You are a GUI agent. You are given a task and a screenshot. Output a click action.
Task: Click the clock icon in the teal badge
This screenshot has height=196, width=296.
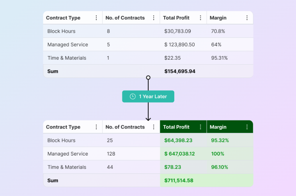point(133,97)
